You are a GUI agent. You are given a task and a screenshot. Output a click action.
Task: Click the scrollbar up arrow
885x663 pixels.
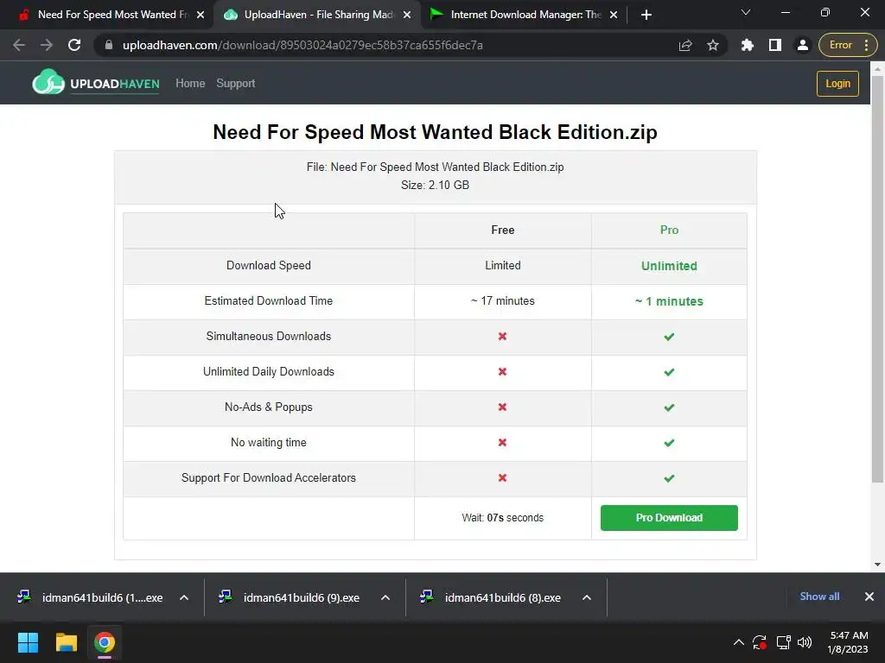tap(877, 67)
